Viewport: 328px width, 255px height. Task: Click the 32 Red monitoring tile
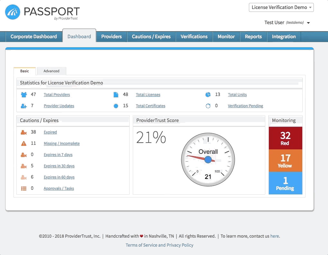pos(285,138)
